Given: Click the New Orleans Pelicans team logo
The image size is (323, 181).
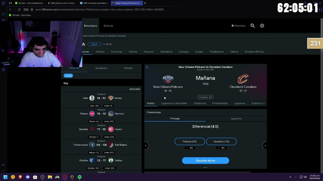Looking at the screenshot, I should click(x=168, y=79).
